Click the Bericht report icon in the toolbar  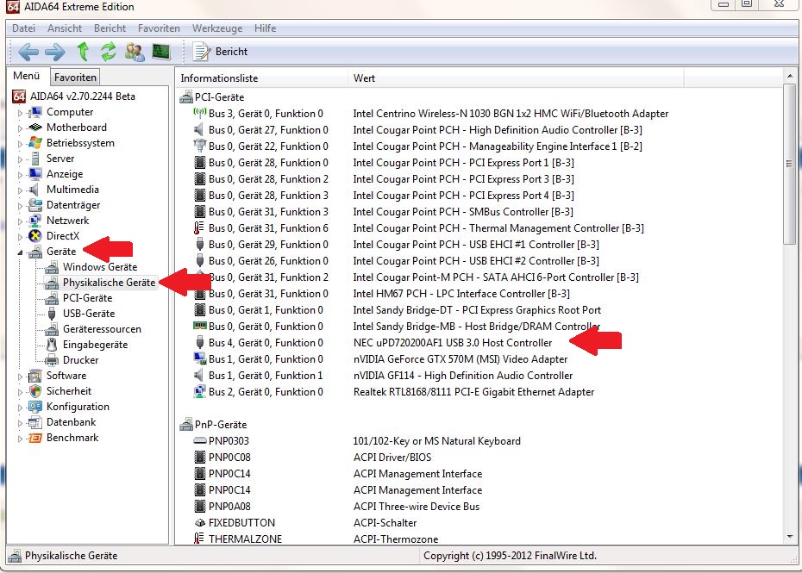[x=201, y=52]
